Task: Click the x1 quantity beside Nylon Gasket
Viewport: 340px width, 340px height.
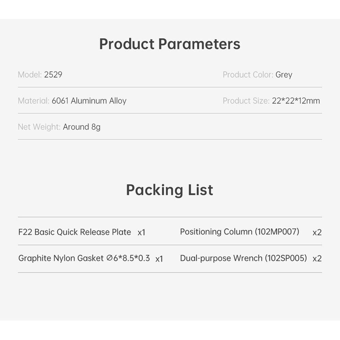Action: pyautogui.click(x=159, y=259)
